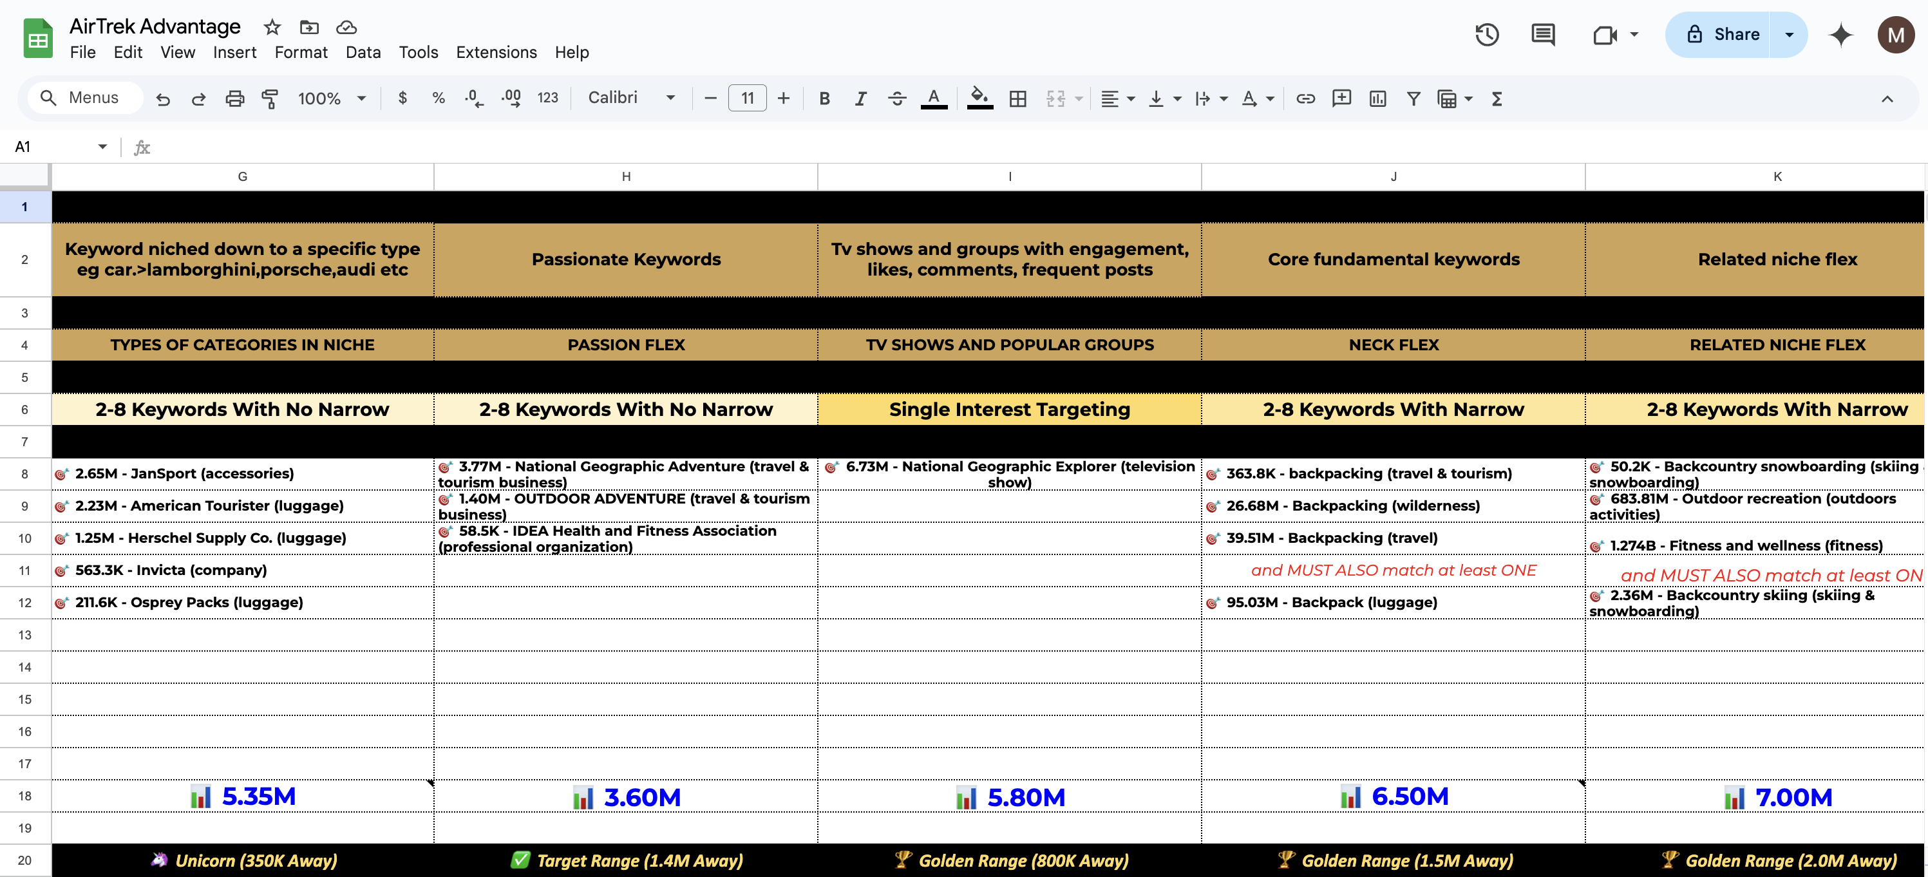Open the text rotation dropdown
Viewport: 1928px width, 877px height.
[1258, 98]
